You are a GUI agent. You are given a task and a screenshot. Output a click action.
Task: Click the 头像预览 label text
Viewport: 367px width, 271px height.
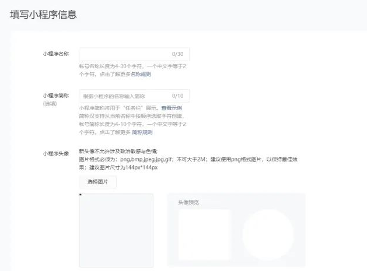click(189, 202)
